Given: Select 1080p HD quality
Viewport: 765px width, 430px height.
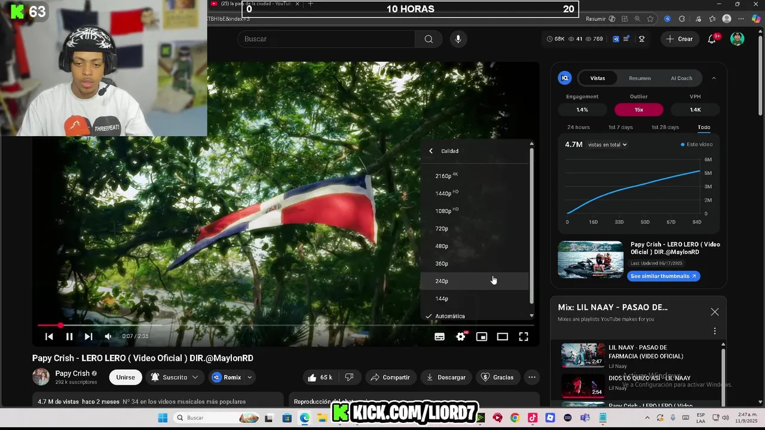Looking at the screenshot, I should tap(475, 211).
